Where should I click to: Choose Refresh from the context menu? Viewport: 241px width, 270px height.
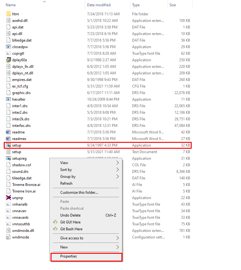coord(86,183)
